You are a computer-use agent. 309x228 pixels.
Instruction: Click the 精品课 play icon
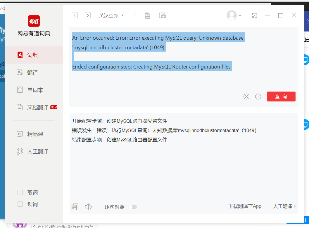click(20, 134)
